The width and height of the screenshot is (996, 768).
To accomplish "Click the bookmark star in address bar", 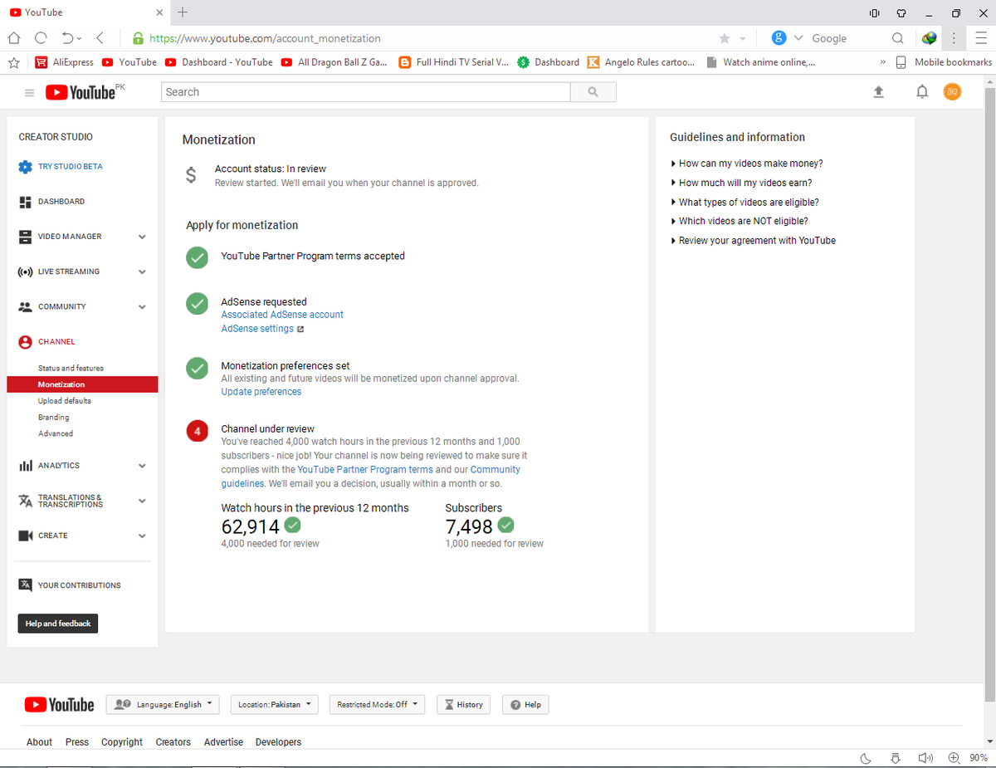I will pos(724,38).
